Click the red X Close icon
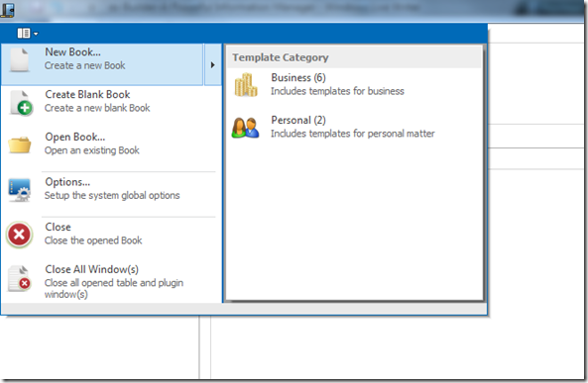The height and width of the screenshot is (383, 588). [19, 235]
